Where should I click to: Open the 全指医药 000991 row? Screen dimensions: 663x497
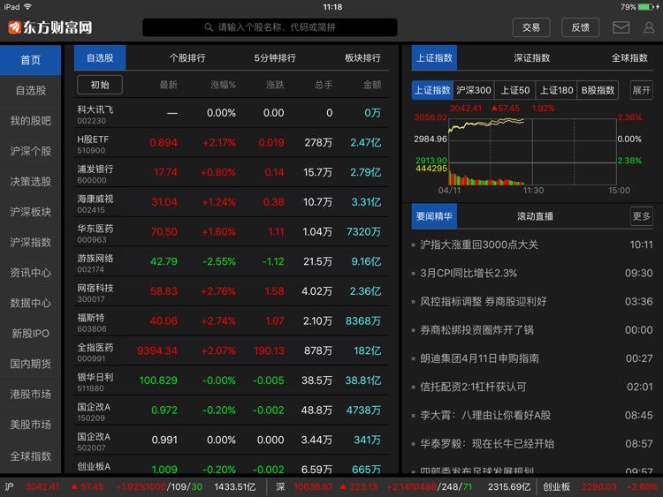click(232, 350)
